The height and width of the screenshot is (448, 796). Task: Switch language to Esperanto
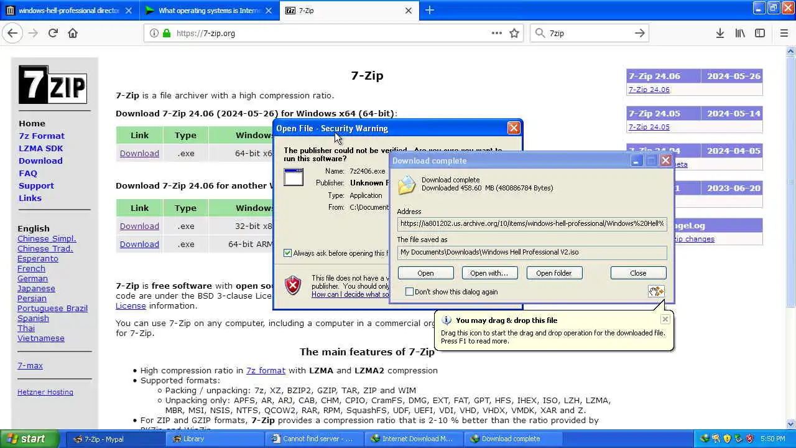pos(37,258)
